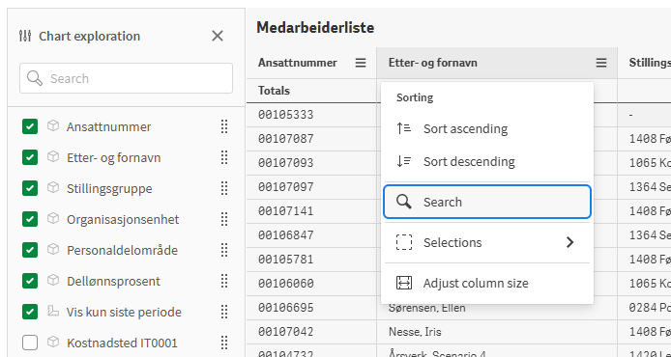
Task: Click the Etter- og fornavn column header label
Action: [432, 63]
